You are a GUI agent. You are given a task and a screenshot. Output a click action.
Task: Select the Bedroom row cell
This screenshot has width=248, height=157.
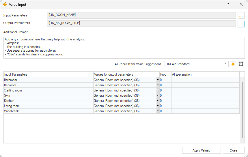tap(49, 85)
